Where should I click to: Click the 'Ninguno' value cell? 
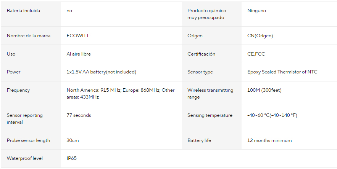coord(256,11)
